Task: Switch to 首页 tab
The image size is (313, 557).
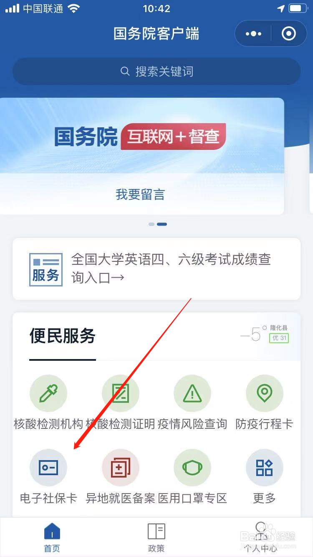Action: pos(52,538)
